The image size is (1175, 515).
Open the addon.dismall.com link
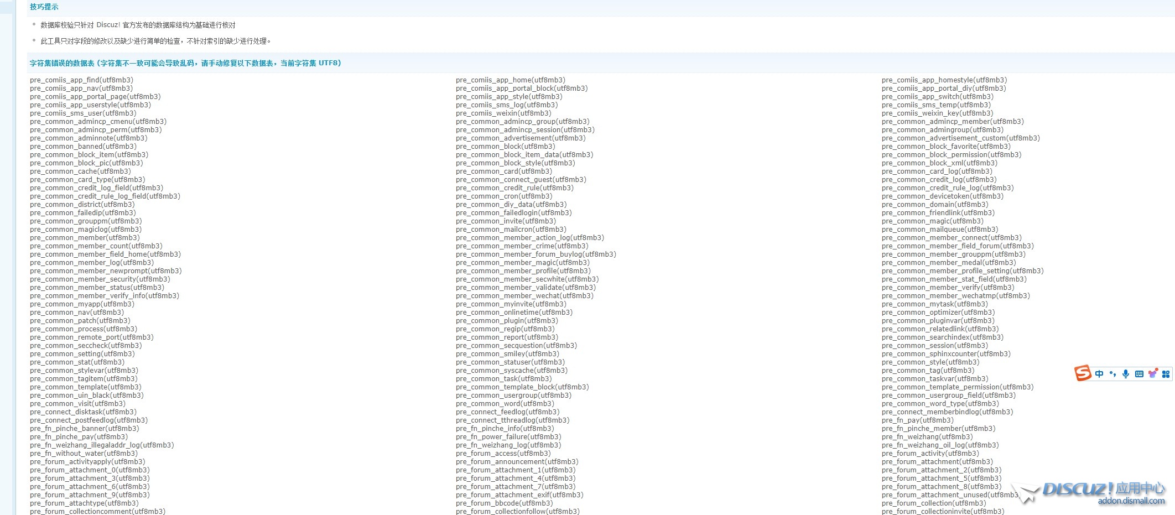[x=1131, y=501]
